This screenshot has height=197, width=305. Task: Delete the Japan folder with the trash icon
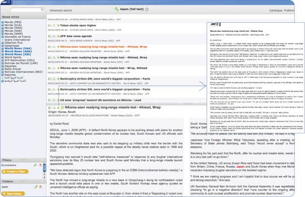(41, 187)
